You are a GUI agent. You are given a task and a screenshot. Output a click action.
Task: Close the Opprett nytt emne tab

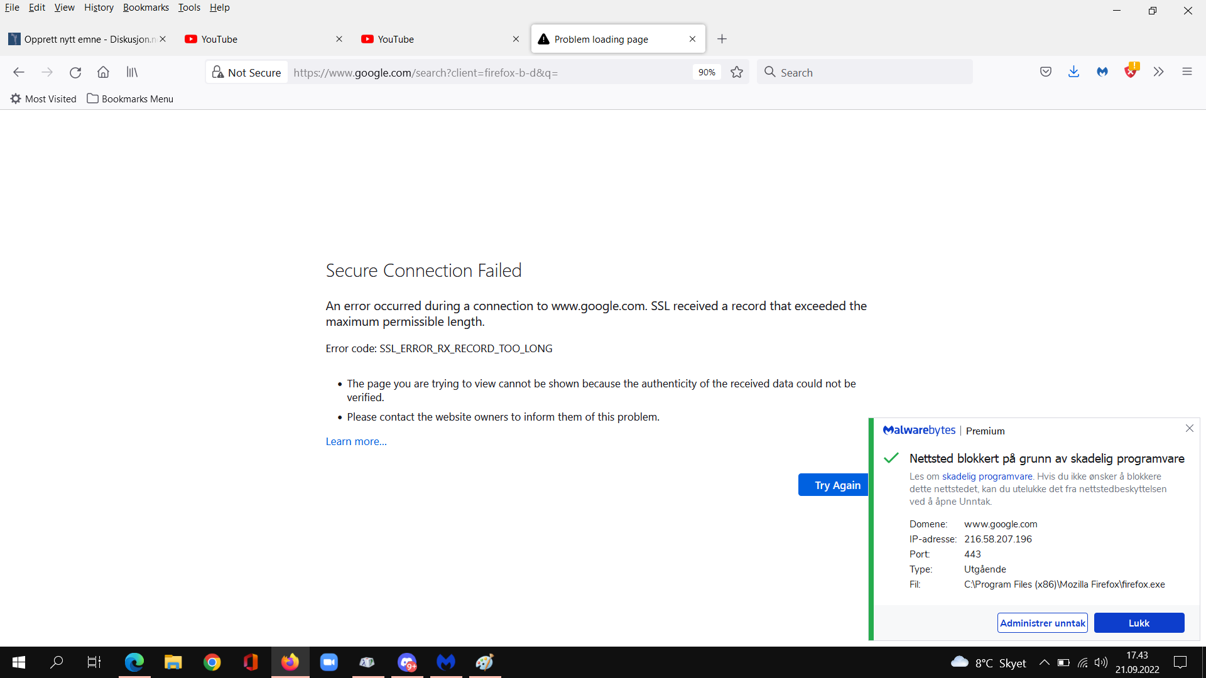coord(163,39)
